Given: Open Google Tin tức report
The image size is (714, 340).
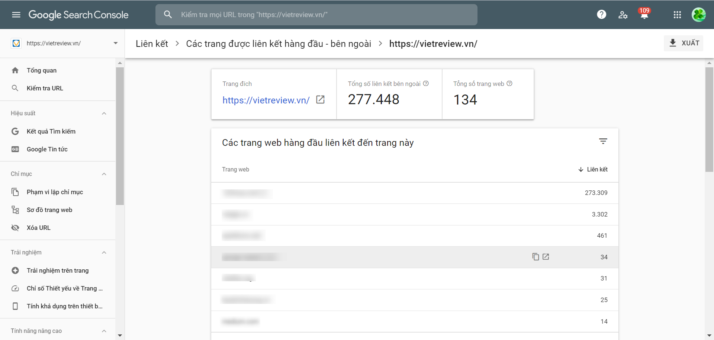Looking at the screenshot, I should (47, 149).
